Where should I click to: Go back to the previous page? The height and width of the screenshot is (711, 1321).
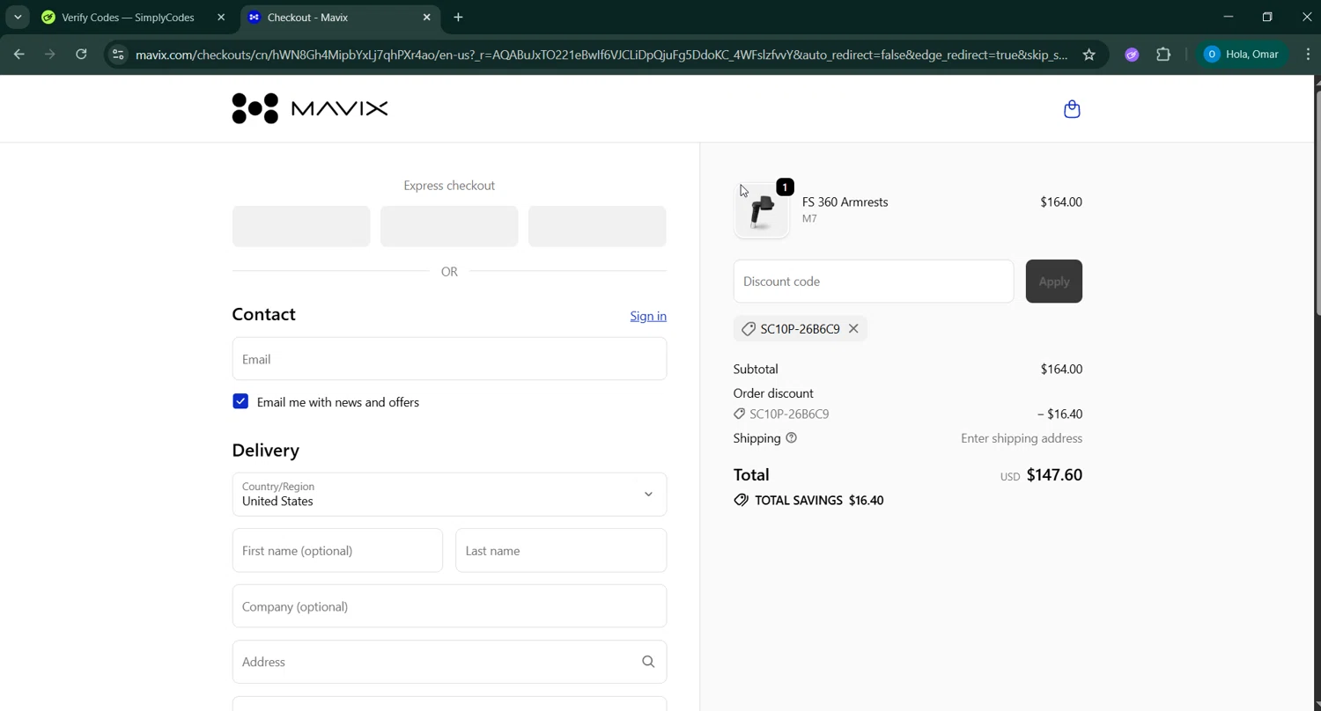pyautogui.click(x=19, y=55)
